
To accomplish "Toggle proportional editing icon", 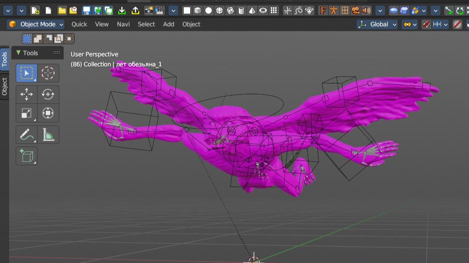I will [457, 24].
